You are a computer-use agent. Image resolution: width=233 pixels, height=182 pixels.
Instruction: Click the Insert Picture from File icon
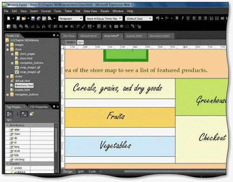tap(8, 27)
